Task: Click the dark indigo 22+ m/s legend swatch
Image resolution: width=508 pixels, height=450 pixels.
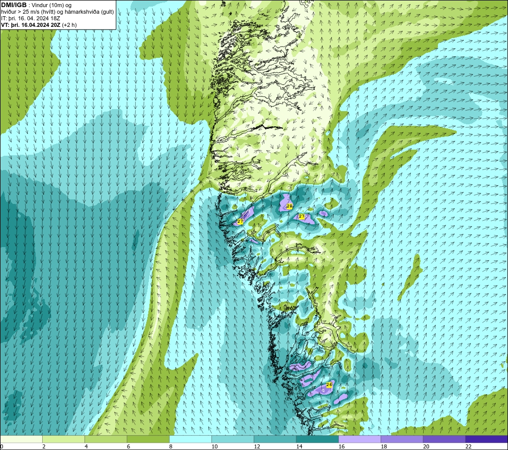Action: [x=486, y=439]
